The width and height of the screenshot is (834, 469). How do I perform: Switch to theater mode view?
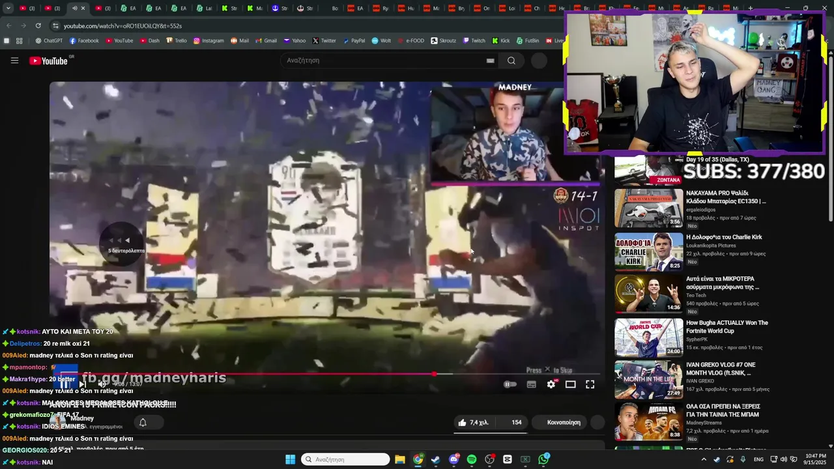tap(570, 384)
